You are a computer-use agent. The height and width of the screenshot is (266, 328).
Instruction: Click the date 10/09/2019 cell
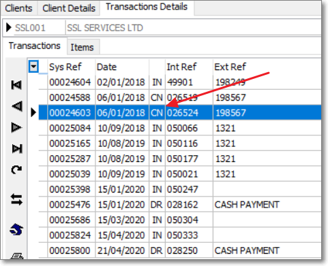122,174
